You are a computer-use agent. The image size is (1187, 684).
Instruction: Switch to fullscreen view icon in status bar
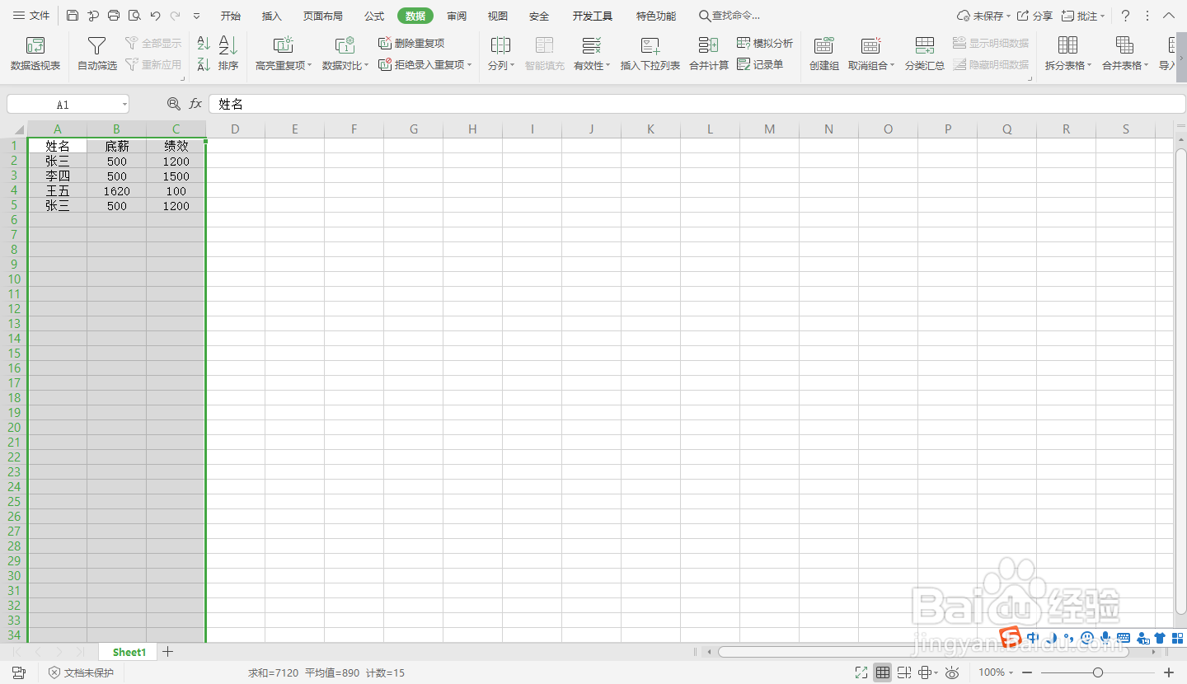coord(861,672)
